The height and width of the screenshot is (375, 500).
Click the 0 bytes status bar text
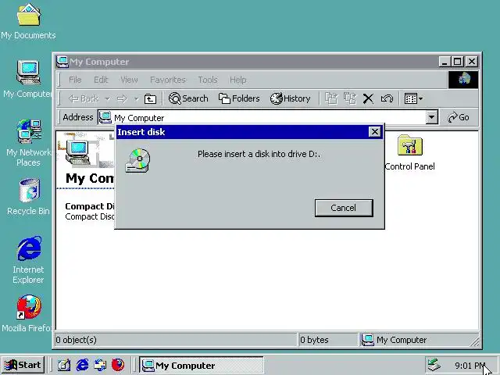click(x=314, y=340)
